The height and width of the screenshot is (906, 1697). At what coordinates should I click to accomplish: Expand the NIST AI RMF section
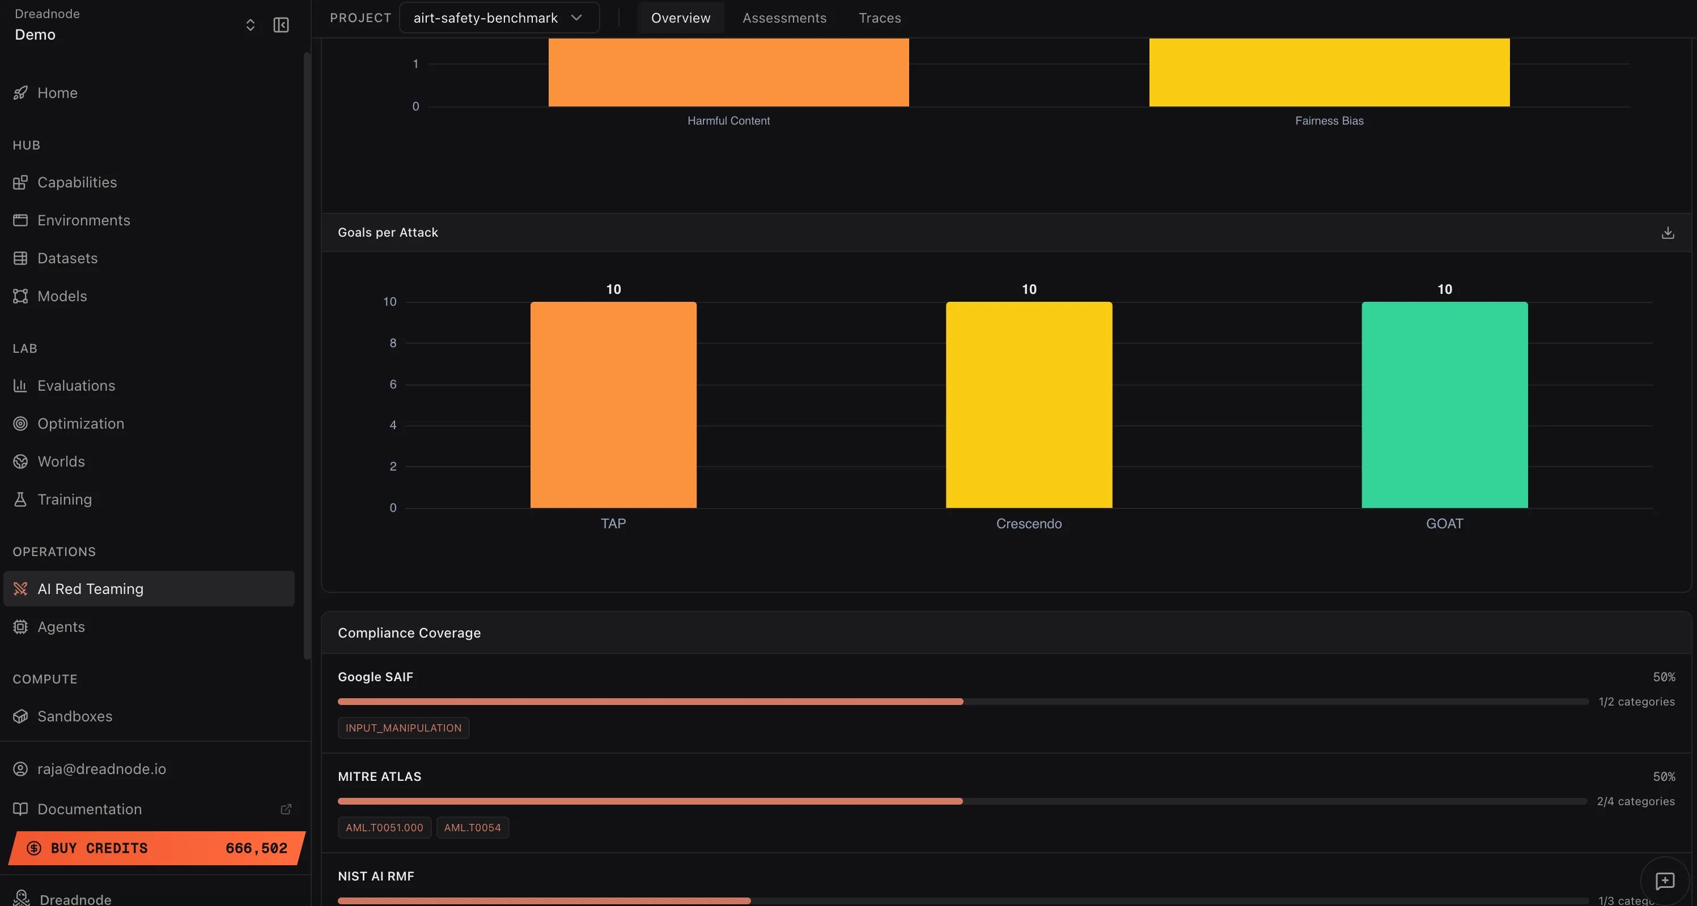tap(375, 876)
